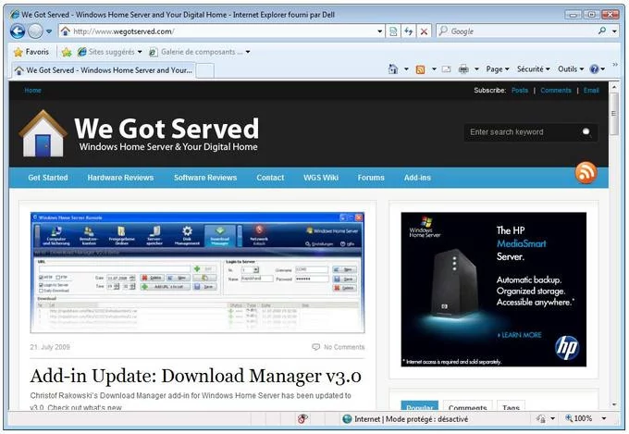Click LEARN MORE in the HP ad
This screenshot has width=629, height=434.
[x=520, y=335]
